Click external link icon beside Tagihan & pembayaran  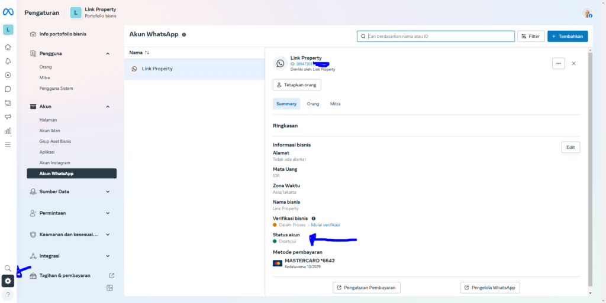[x=112, y=276]
